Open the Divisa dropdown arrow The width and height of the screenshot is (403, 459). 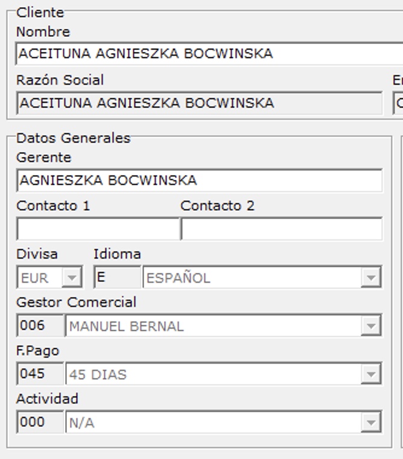[x=72, y=278]
